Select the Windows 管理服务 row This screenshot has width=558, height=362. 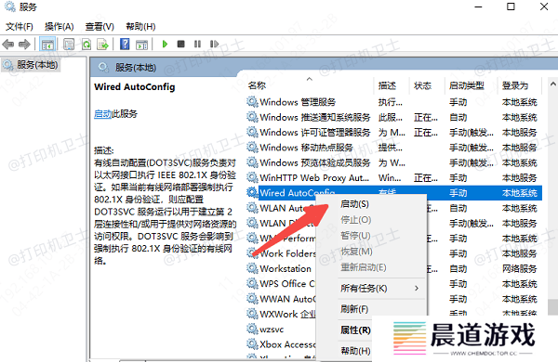(x=394, y=102)
